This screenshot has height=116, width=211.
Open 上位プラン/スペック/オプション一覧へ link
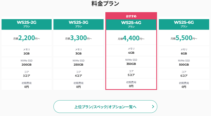pos(105,106)
